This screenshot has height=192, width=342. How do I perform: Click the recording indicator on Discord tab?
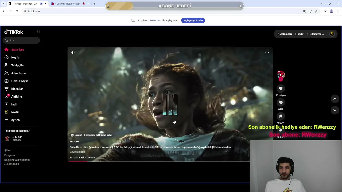click(84, 4)
